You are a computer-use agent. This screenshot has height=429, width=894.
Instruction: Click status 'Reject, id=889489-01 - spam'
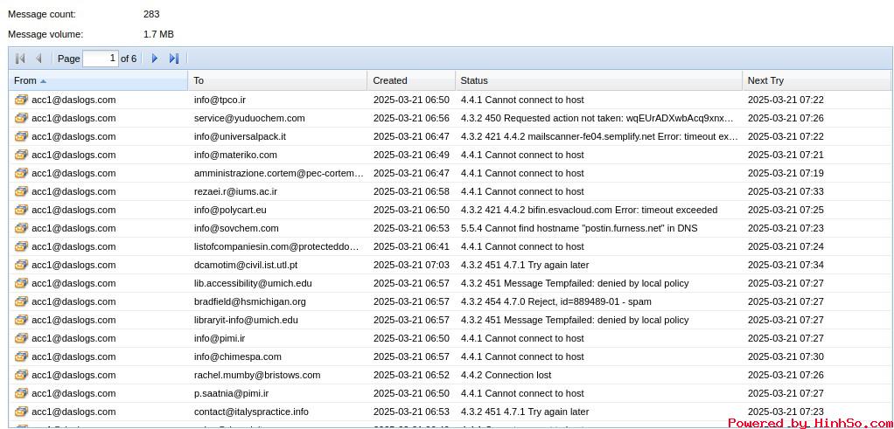click(555, 301)
